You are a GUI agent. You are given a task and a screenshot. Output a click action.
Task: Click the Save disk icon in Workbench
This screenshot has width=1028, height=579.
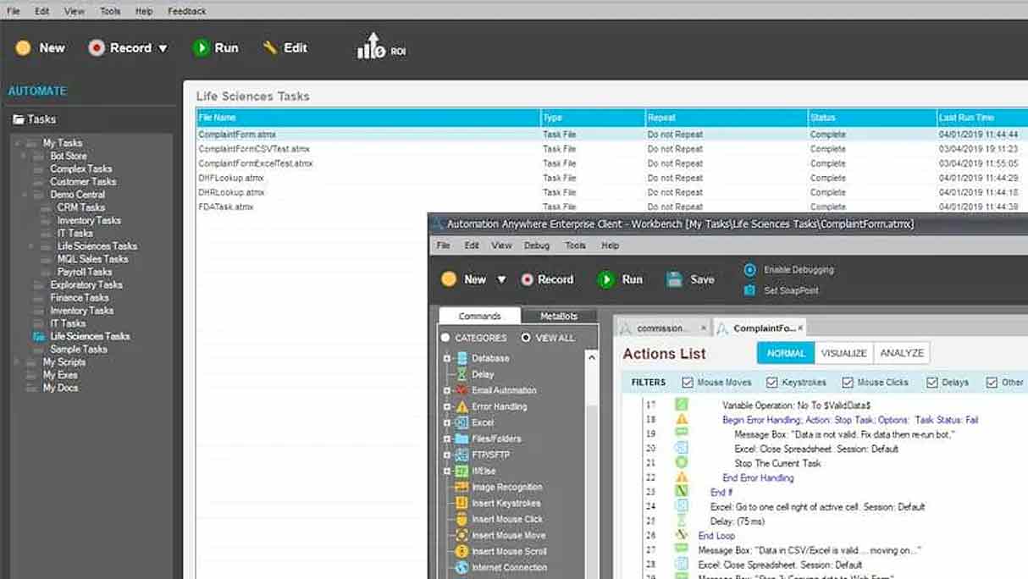click(x=674, y=279)
